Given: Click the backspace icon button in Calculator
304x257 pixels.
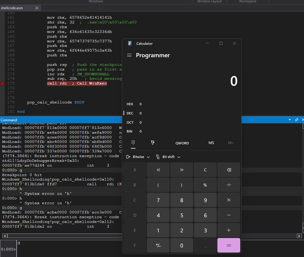Looking at the screenshot, I should 229,170.
